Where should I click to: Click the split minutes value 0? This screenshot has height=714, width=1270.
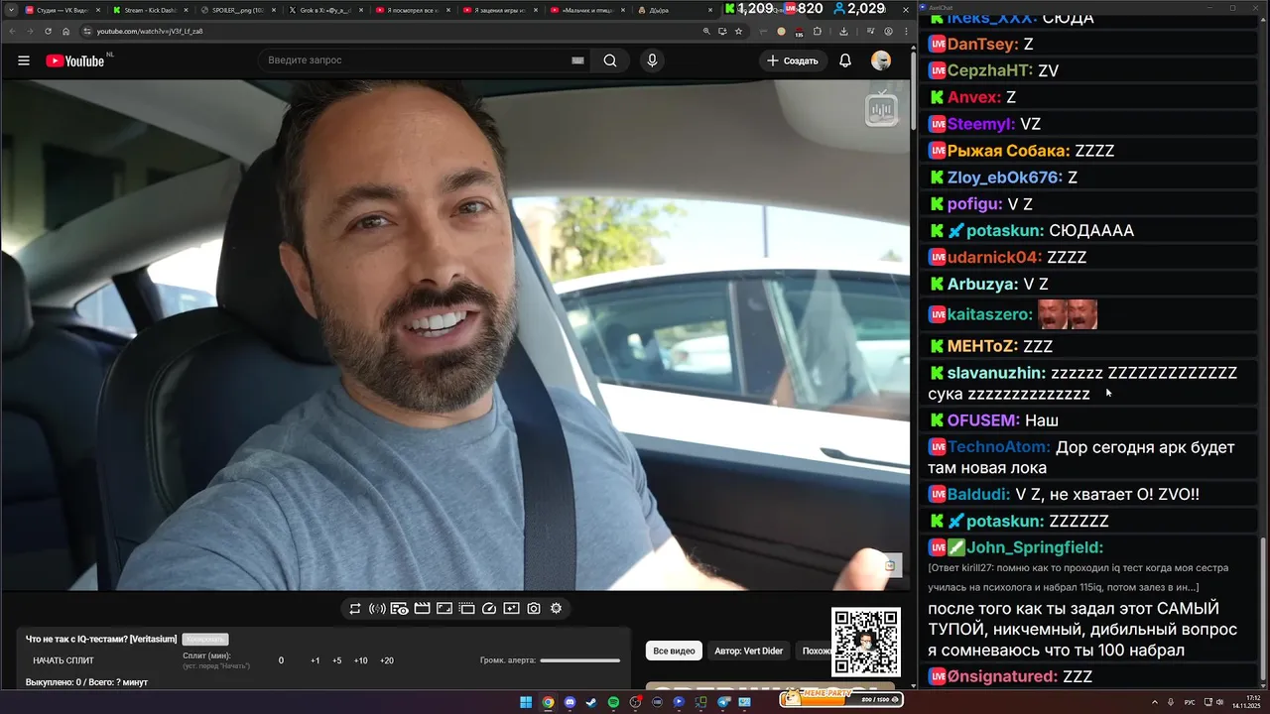[281, 660]
